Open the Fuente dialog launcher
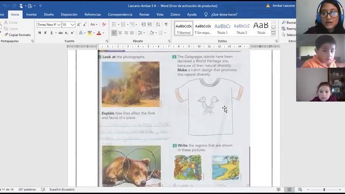 click(x=107, y=41)
